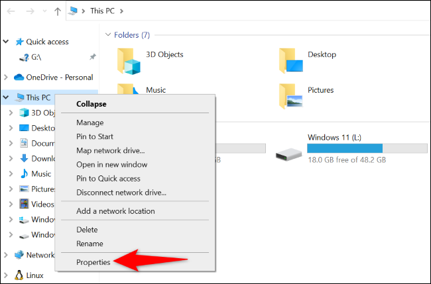Click the Up directory arrow button
Viewport: 431px width, 284px height.
click(x=58, y=11)
